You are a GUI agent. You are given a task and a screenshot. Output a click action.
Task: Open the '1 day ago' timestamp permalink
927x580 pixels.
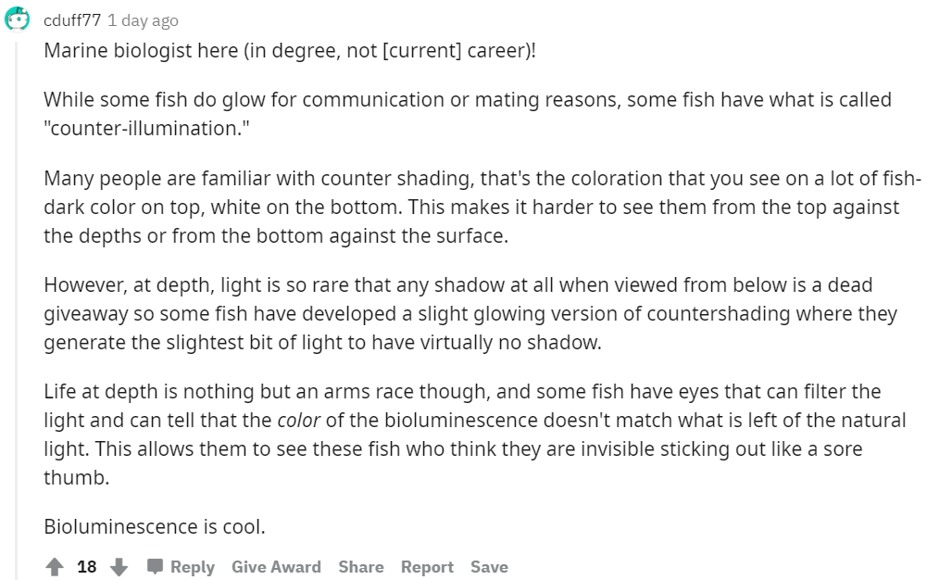point(143,20)
